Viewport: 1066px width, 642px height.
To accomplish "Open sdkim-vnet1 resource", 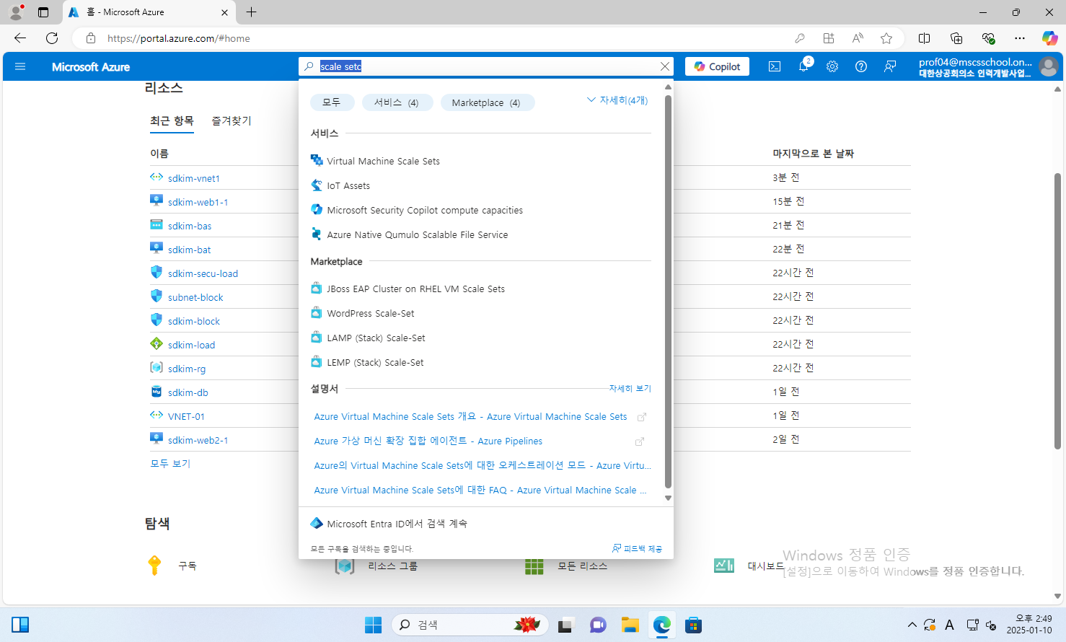I will tap(194, 178).
